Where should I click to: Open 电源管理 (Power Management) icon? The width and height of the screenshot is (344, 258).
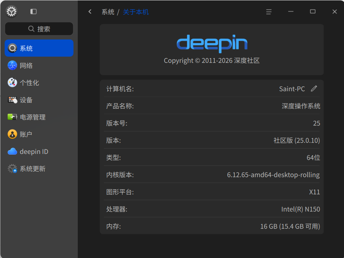click(x=12, y=117)
